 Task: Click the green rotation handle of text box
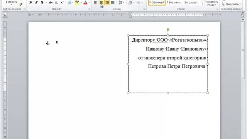(x=168, y=29)
